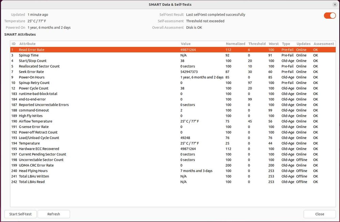
Task: Select the Read Error Rate row
Action: 173,50
